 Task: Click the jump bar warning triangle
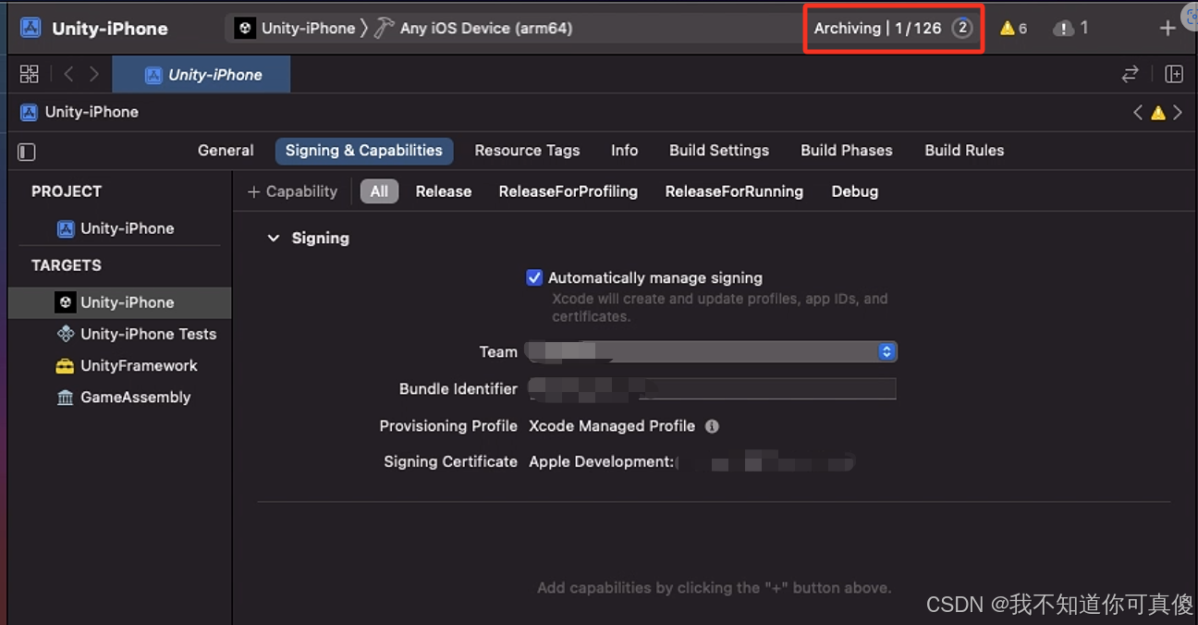pyautogui.click(x=1157, y=113)
